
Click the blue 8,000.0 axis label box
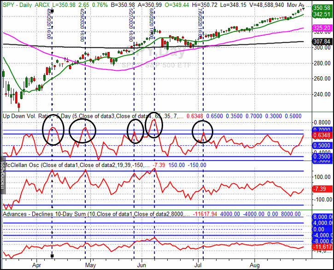[322, 217]
